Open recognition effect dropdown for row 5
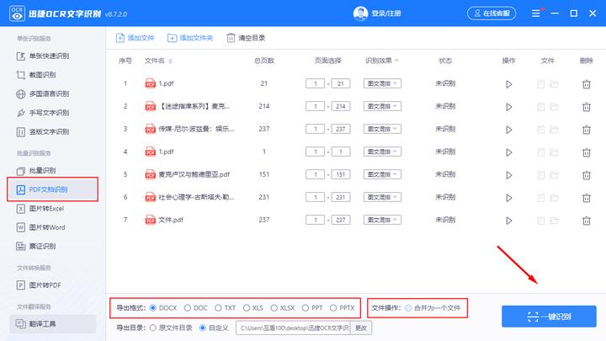 coord(382,174)
